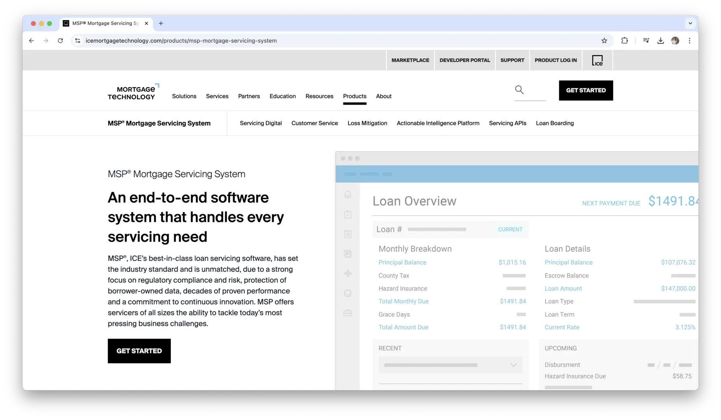This screenshot has width=721, height=420.
Task: Open the Developer Portal link
Action: [x=465, y=60]
